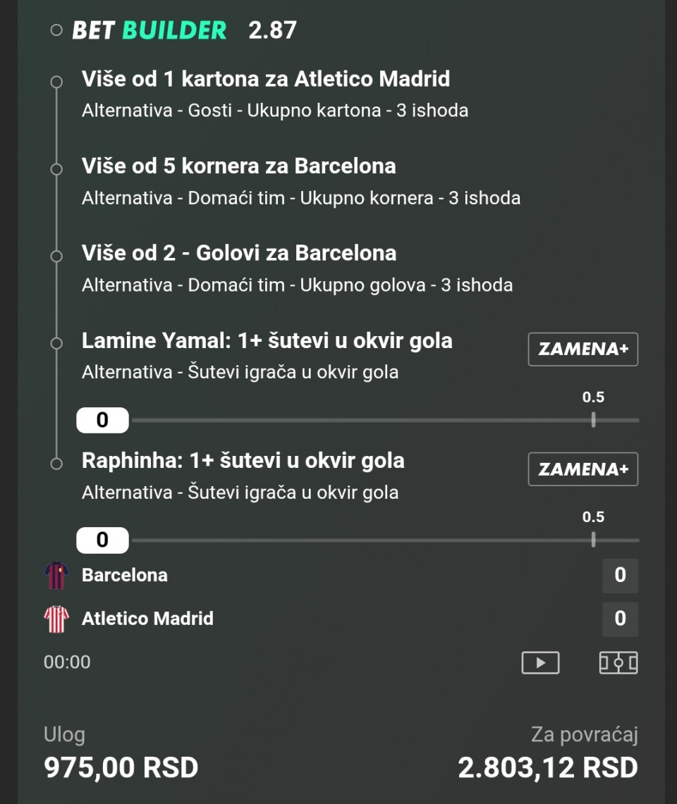Click the 975,00 RSD stake amount
Viewport: 677px width, 804px height.
click(121, 767)
